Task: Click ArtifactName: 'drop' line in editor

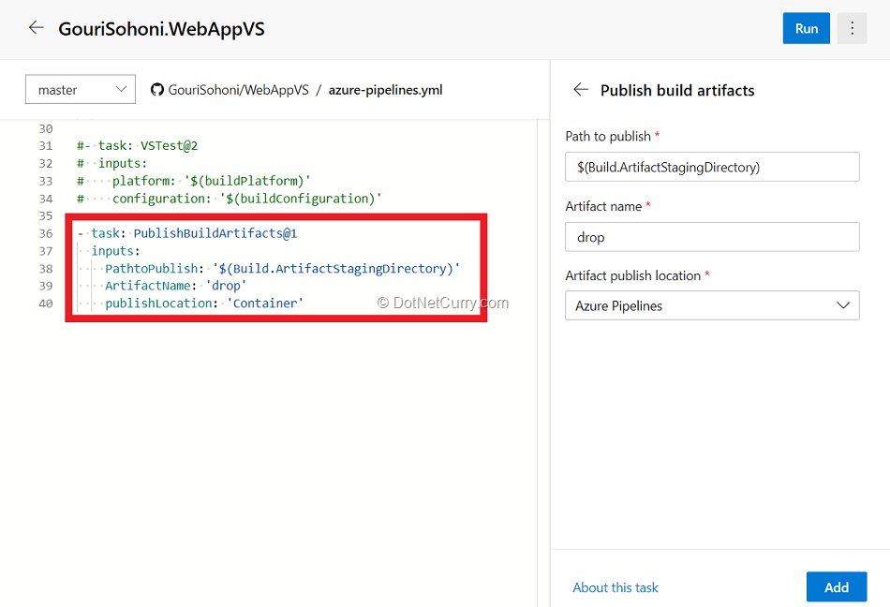Action: point(175,286)
